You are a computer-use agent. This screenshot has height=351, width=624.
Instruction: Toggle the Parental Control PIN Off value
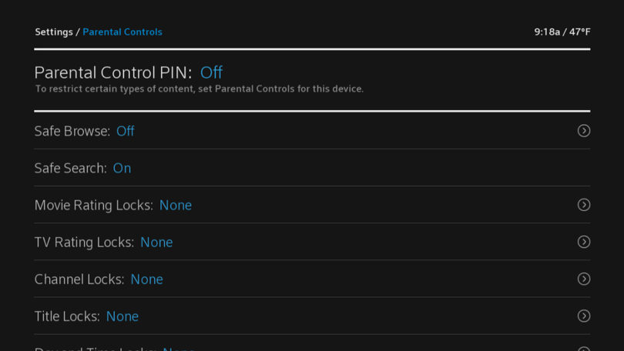211,72
